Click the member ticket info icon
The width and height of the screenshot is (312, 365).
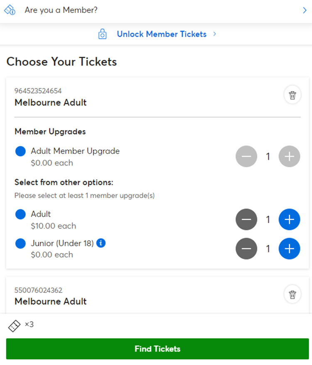(x=10, y=10)
